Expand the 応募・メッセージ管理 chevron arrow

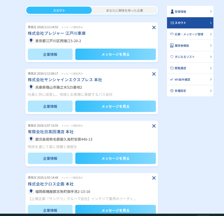(x=211, y=34)
